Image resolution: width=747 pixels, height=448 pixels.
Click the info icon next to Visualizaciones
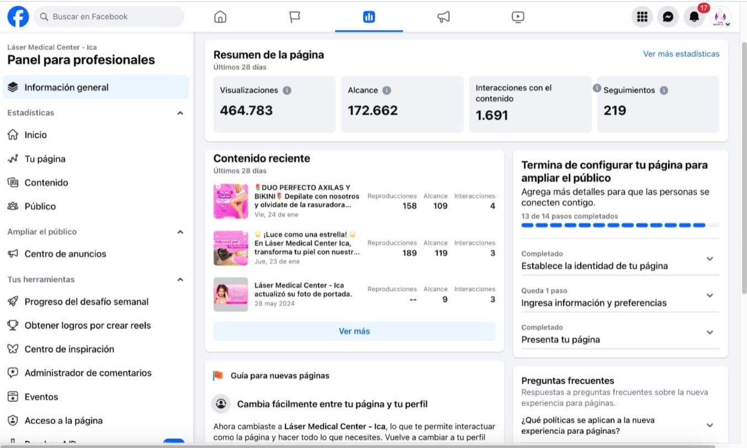point(287,90)
